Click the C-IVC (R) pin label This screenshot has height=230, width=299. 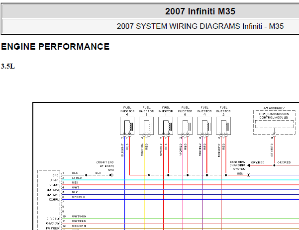(53, 224)
